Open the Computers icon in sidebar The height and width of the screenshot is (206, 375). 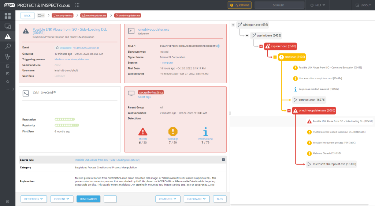pos(8,26)
